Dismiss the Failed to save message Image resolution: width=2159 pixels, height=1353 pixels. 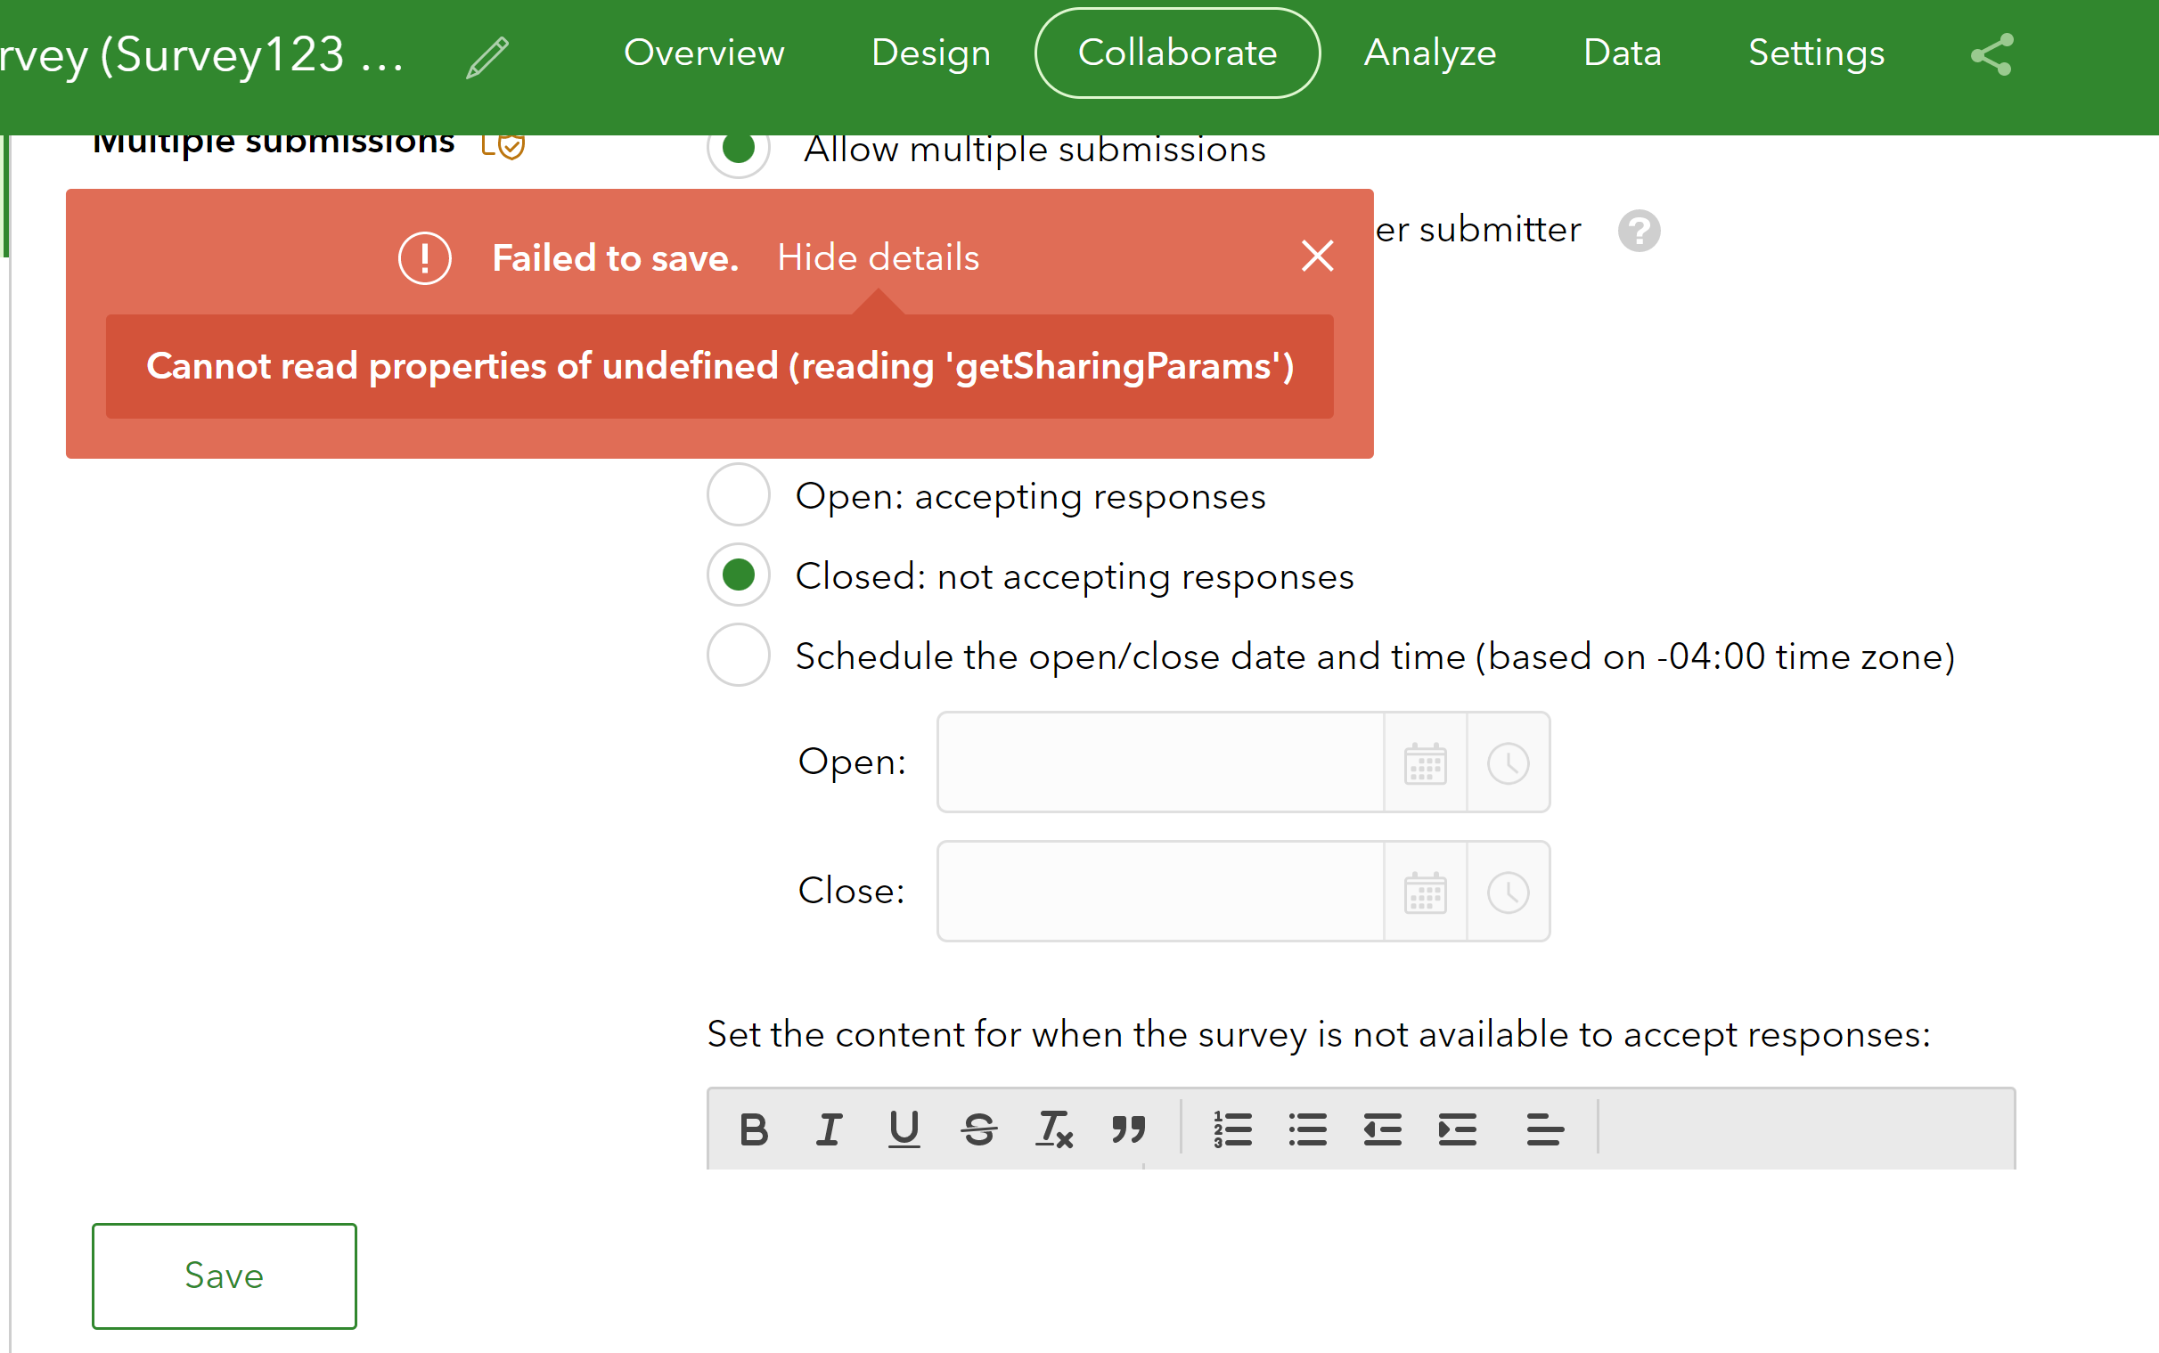(x=1317, y=257)
